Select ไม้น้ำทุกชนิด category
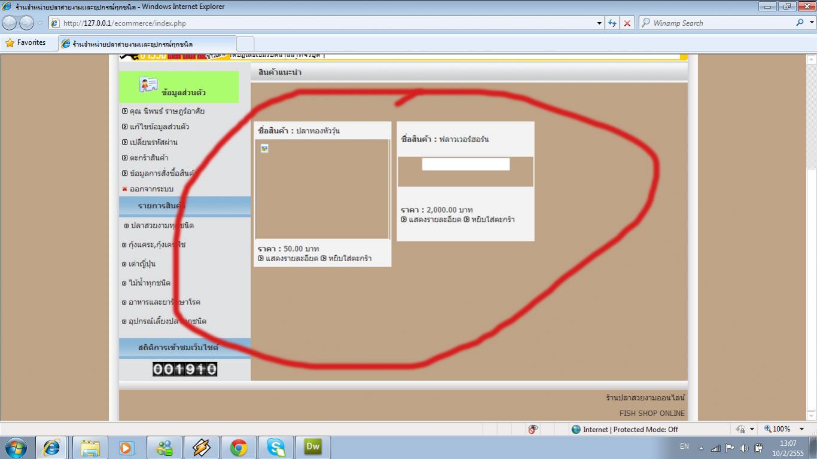The height and width of the screenshot is (459, 817). tap(150, 283)
